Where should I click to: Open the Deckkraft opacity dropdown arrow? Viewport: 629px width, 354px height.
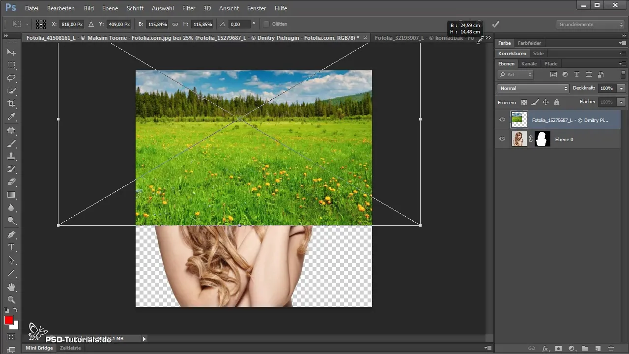[x=622, y=88]
